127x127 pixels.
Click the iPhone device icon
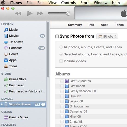coord(6,104)
